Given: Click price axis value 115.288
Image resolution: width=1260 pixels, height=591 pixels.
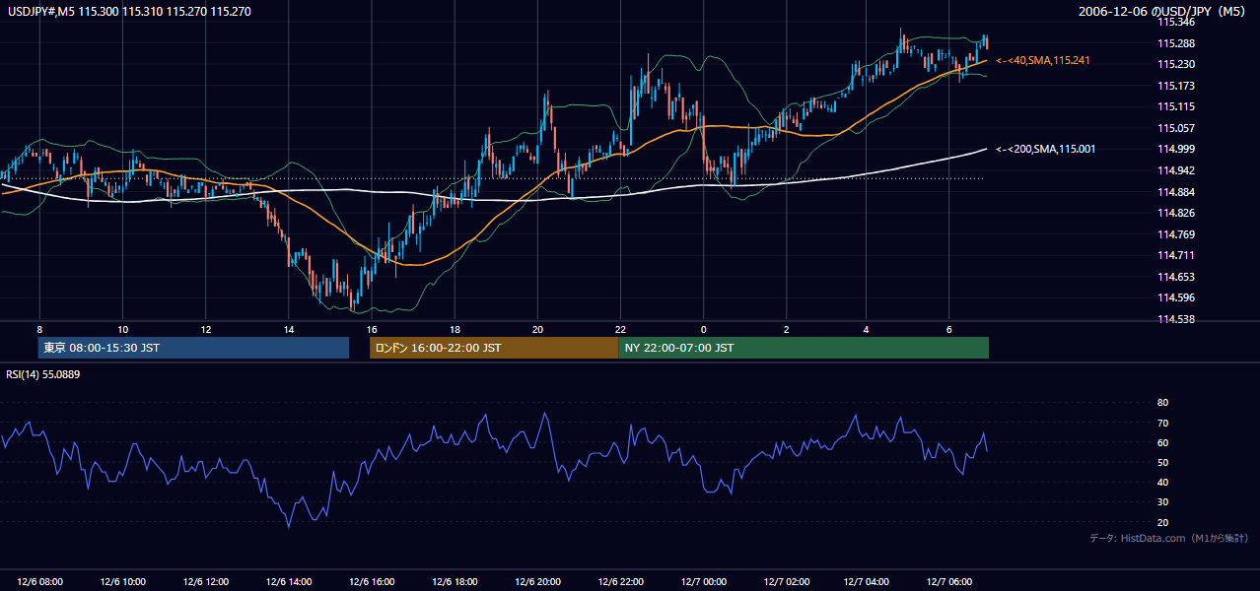Looking at the screenshot, I should pos(1175,43).
